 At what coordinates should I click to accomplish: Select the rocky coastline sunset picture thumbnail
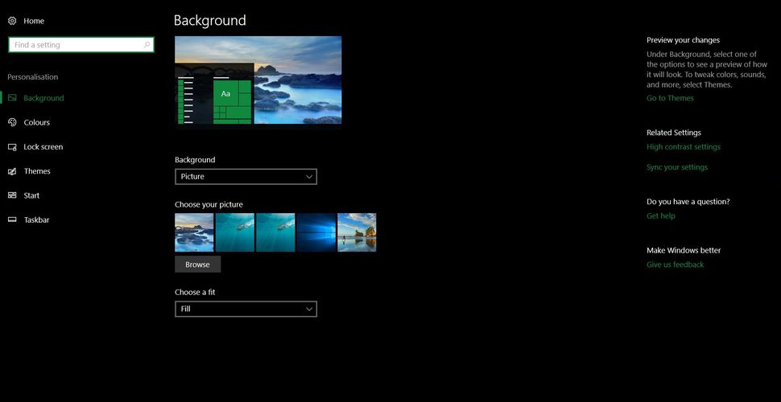[x=194, y=232]
